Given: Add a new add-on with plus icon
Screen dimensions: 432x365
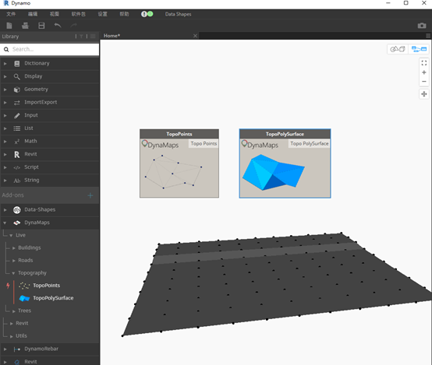Looking at the screenshot, I should coord(90,195).
